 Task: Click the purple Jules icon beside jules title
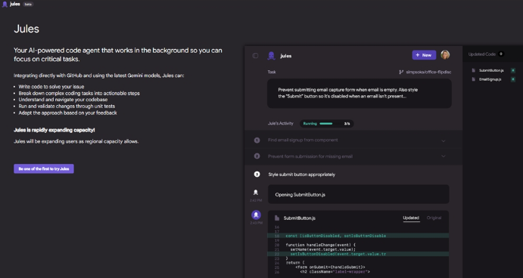pyautogui.click(x=271, y=56)
